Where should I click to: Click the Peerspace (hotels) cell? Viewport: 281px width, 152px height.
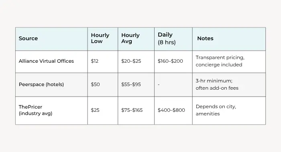[51, 85]
